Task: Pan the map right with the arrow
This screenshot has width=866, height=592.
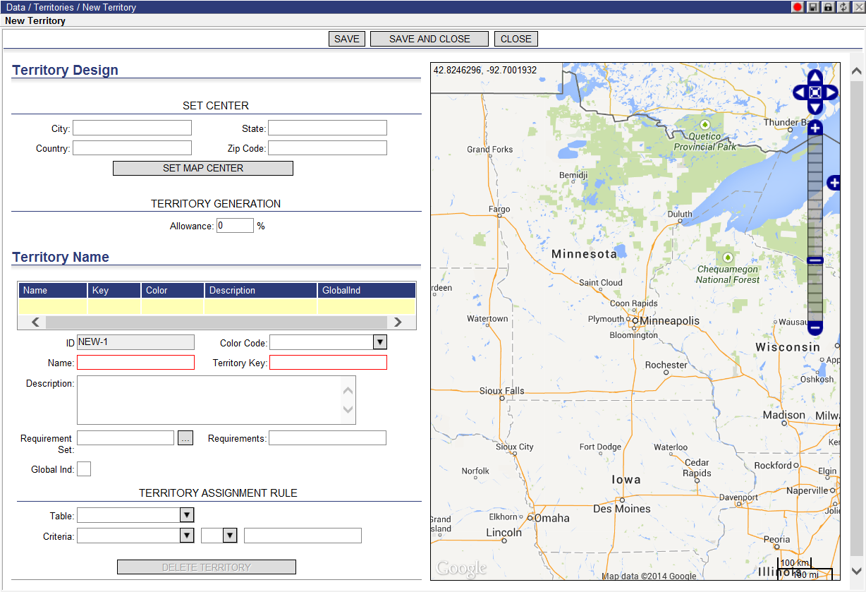Action: pos(831,92)
